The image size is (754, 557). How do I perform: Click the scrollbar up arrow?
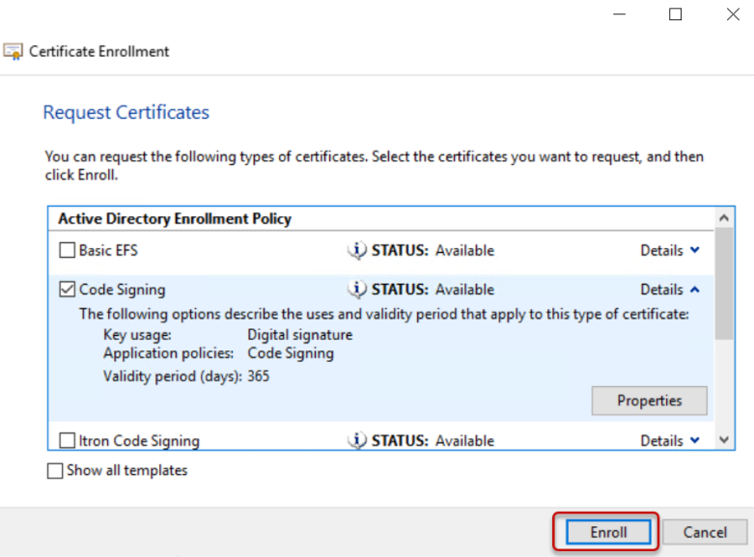pyautogui.click(x=724, y=218)
